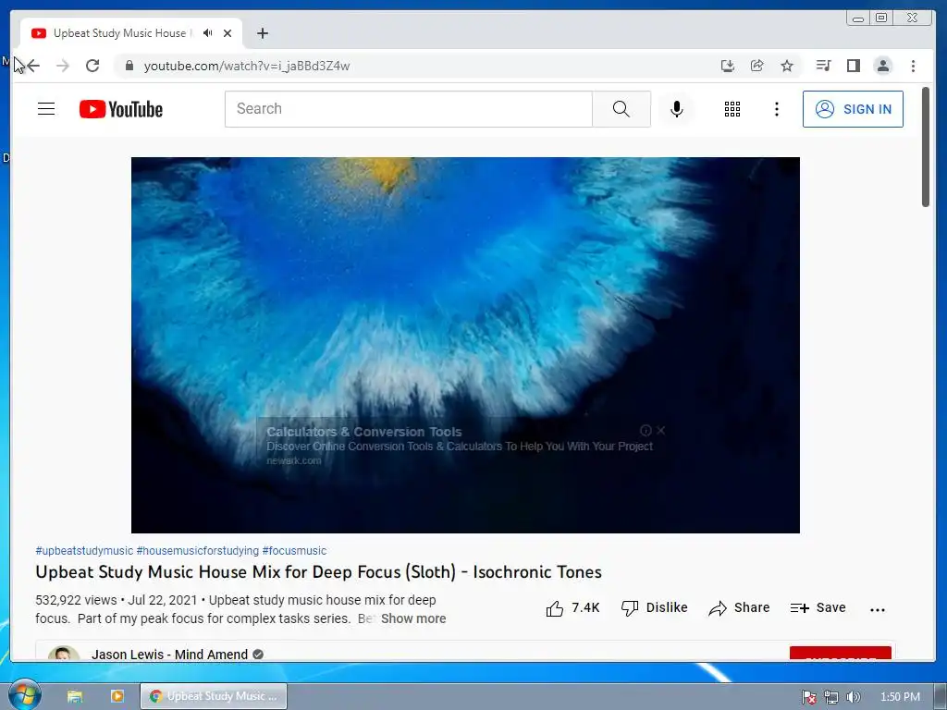Click the Windows Start button
The height and width of the screenshot is (710, 947).
[x=24, y=695]
